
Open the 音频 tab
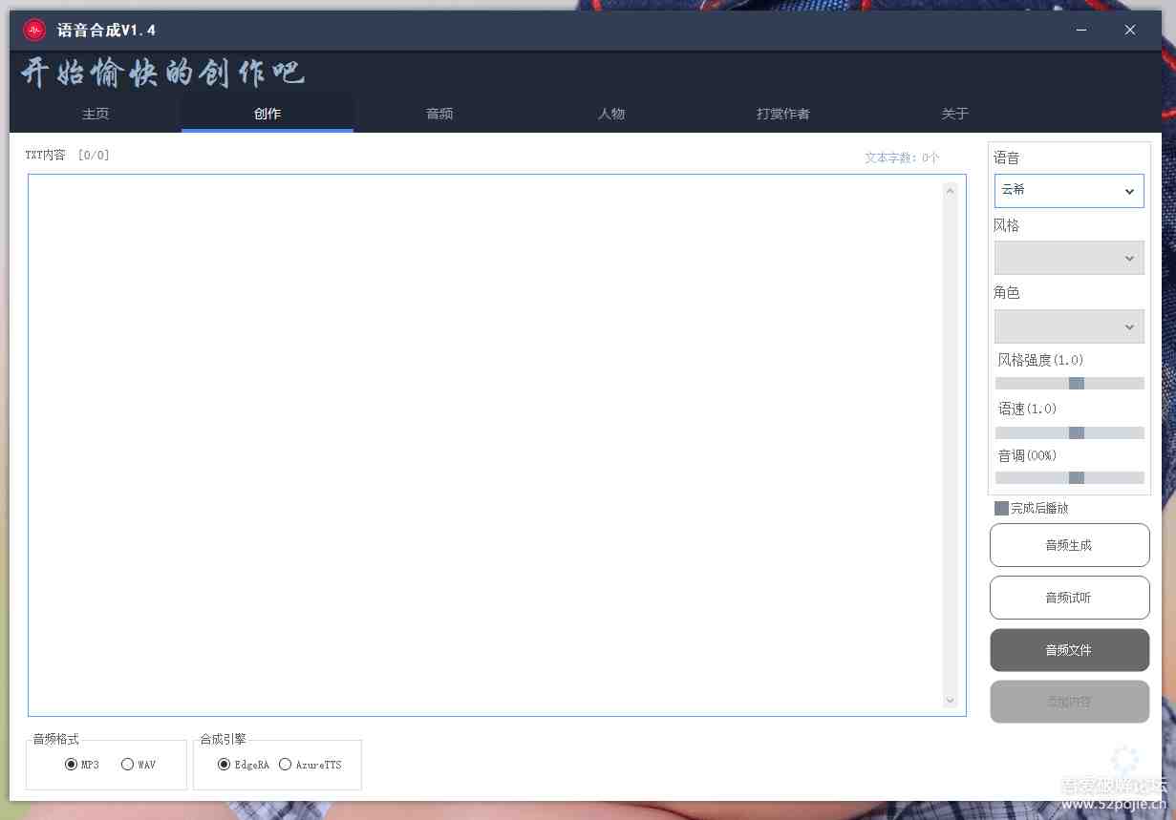pyautogui.click(x=438, y=114)
